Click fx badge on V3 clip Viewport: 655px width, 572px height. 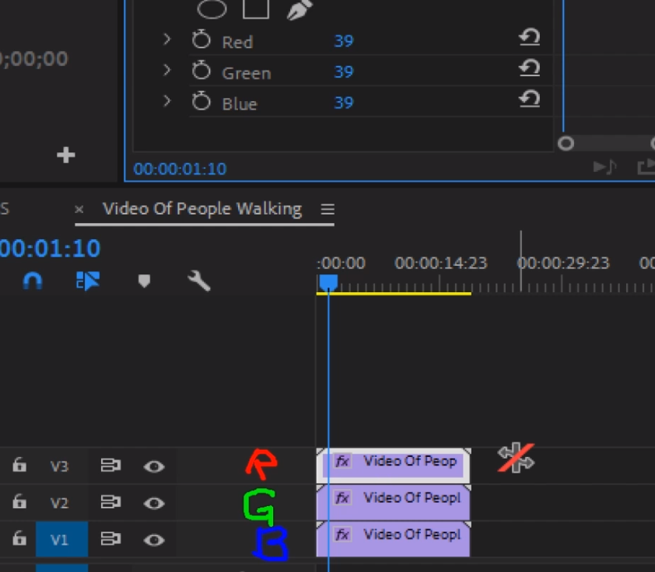(342, 461)
